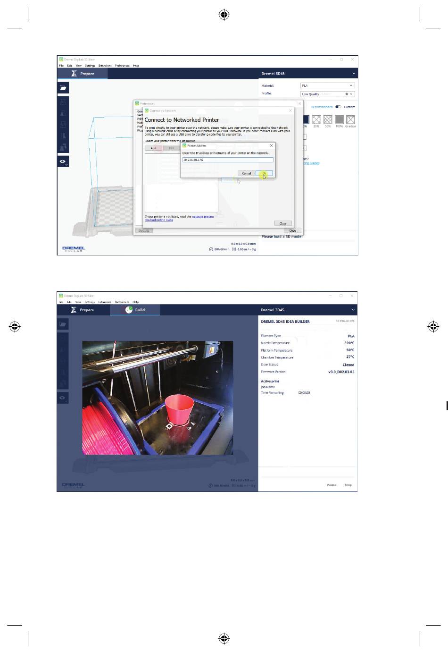Choose the 100% solid infill icon

point(339,120)
